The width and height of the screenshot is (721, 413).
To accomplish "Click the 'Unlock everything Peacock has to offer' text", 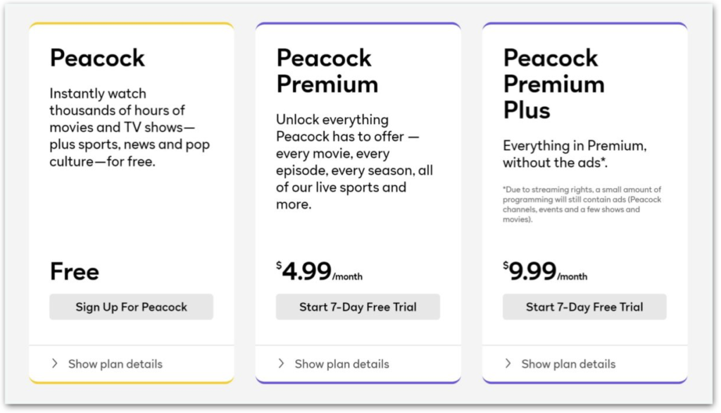I will [354, 161].
